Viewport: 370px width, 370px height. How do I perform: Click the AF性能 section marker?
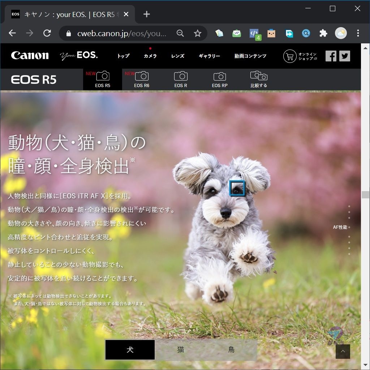click(x=341, y=227)
